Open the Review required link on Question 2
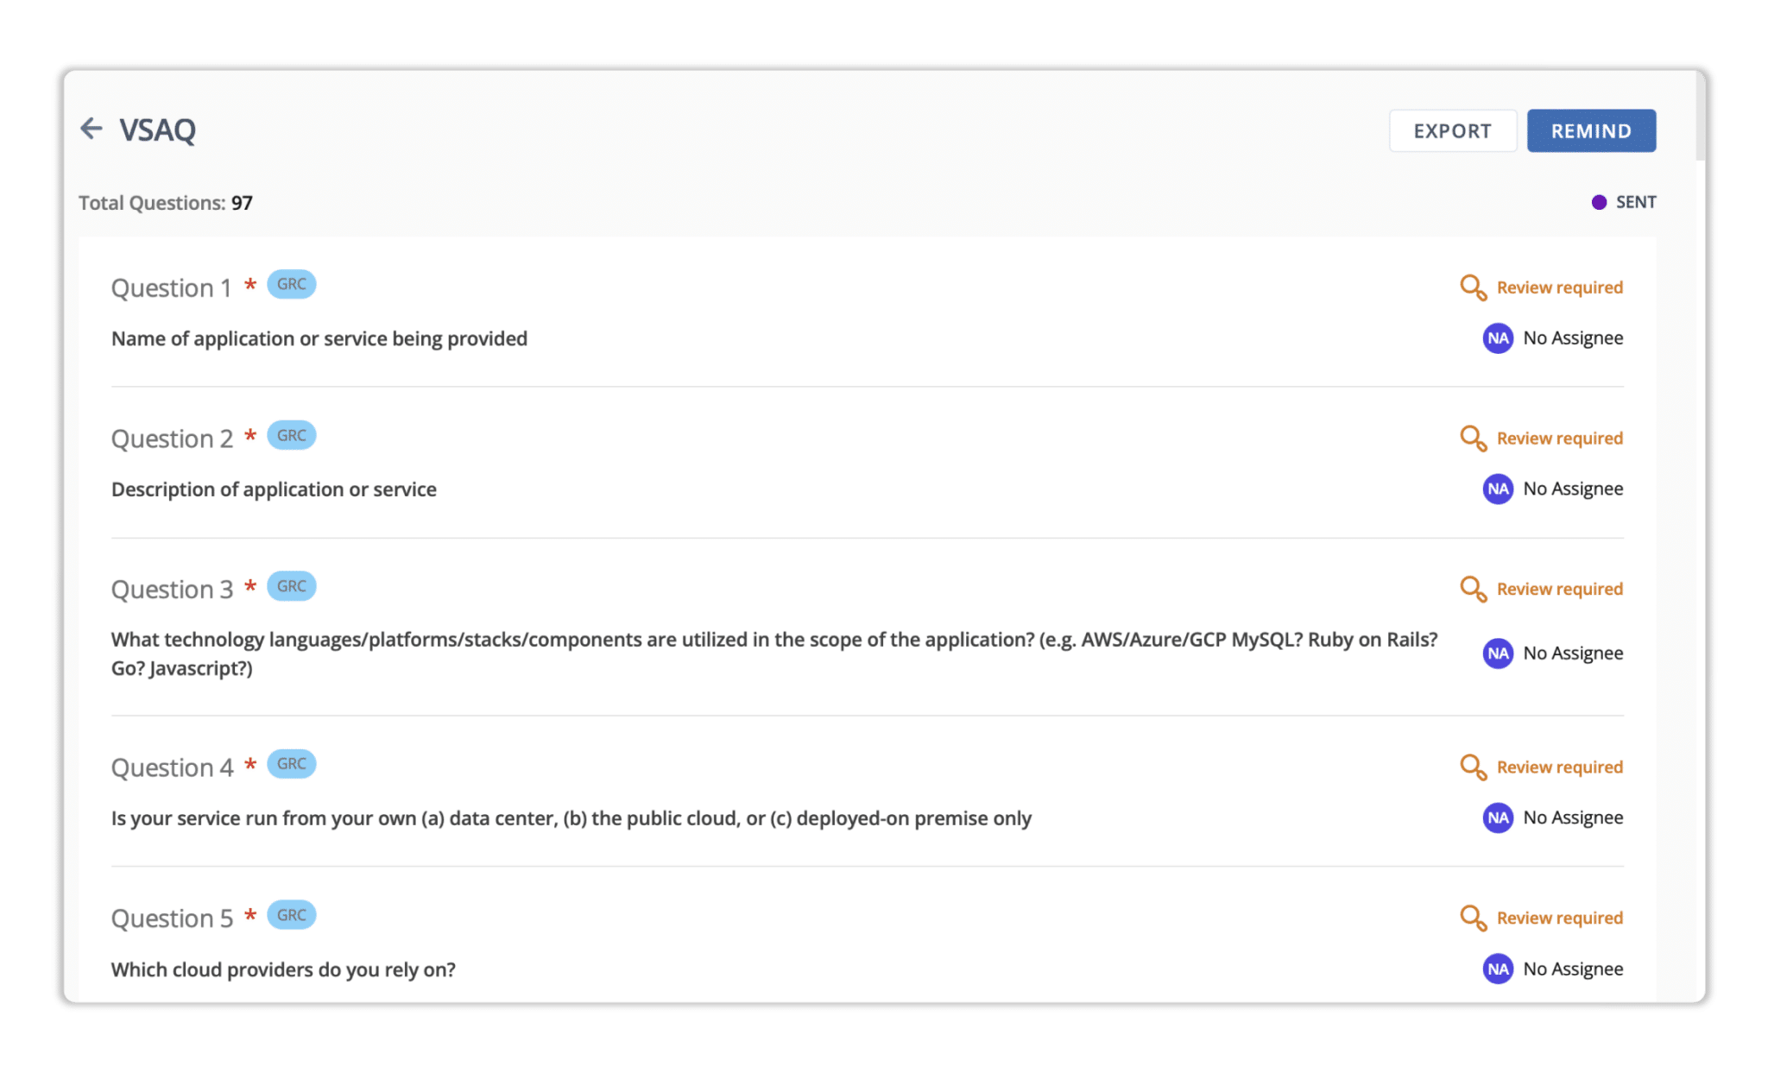 tap(1559, 439)
